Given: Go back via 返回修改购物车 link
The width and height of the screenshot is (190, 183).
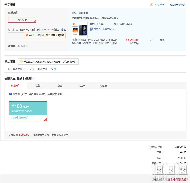Looking at the screenshot, I should [178, 5].
